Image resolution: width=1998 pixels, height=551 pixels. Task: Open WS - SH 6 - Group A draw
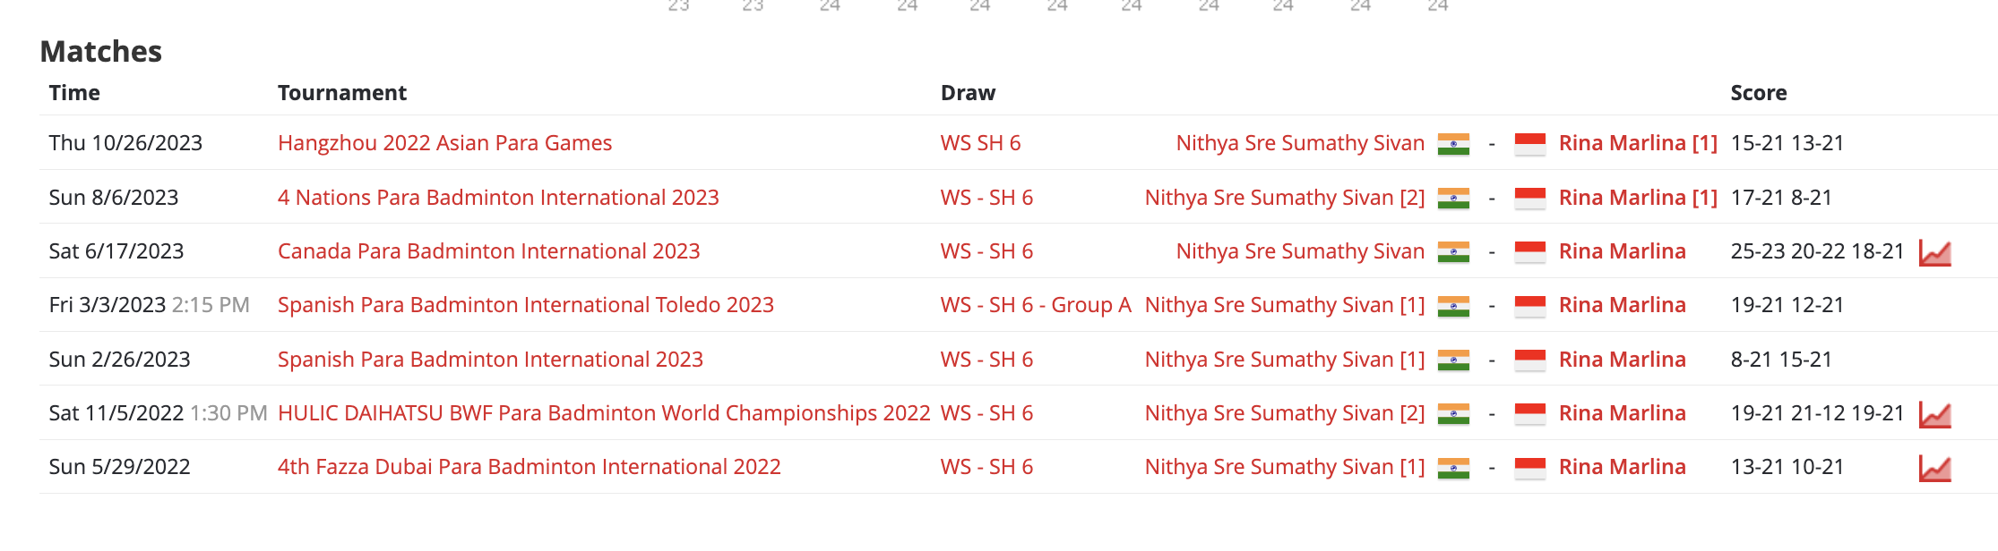tap(1036, 305)
